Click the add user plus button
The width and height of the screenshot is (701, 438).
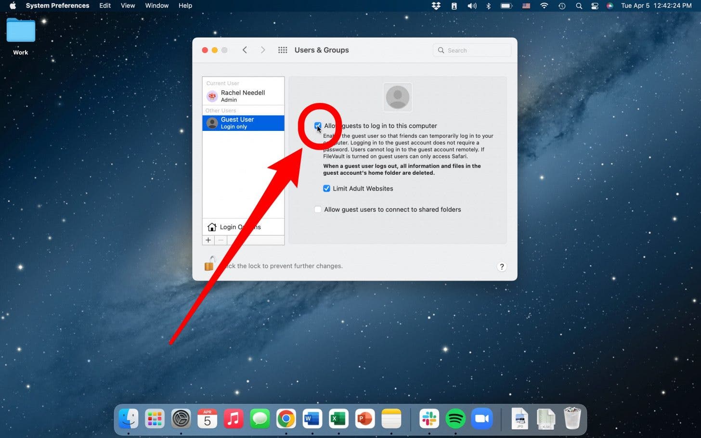pyautogui.click(x=208, y=240)
